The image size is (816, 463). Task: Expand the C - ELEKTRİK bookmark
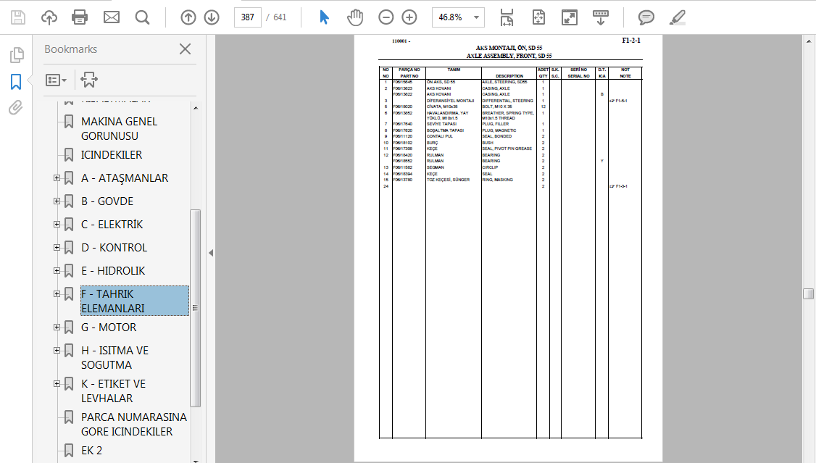click(x=57, y=224)
